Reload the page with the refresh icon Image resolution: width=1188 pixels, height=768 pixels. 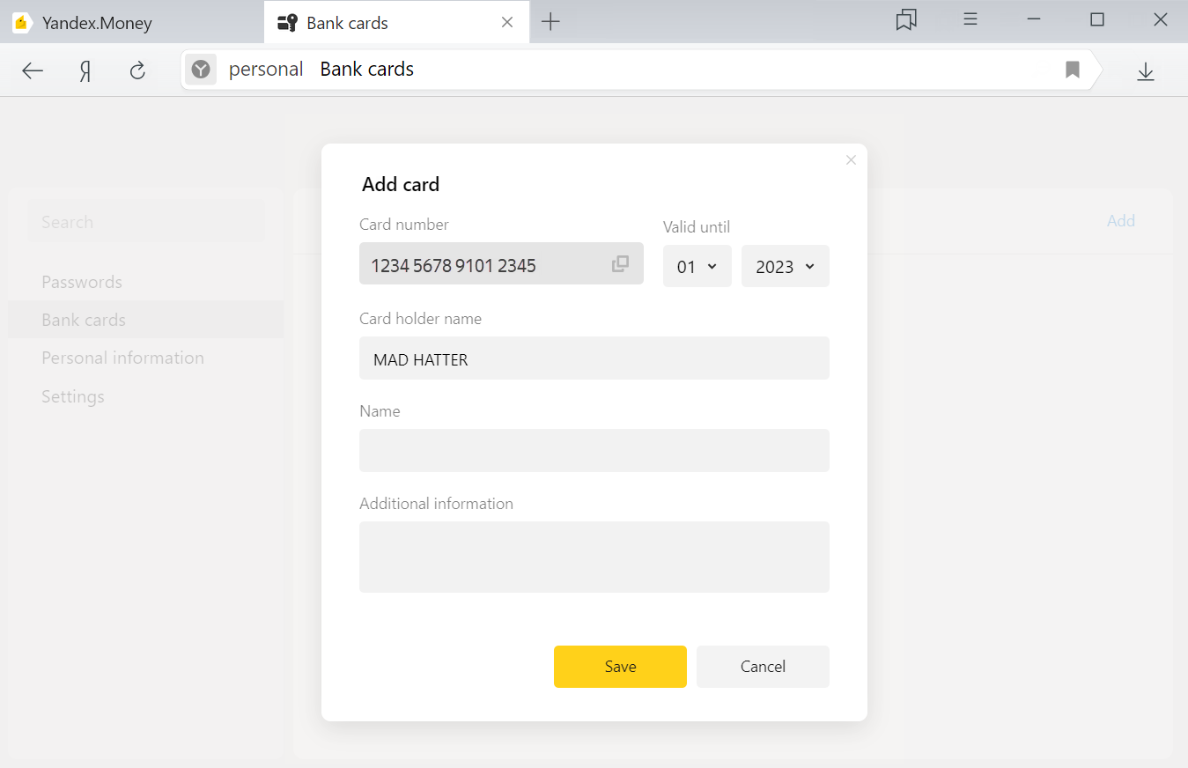137,70
